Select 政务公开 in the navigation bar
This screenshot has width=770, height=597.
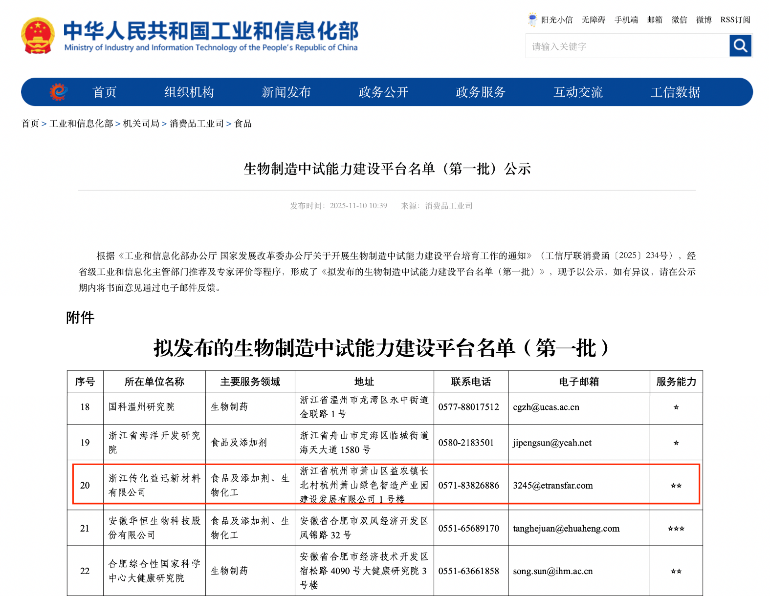point(383,92)
